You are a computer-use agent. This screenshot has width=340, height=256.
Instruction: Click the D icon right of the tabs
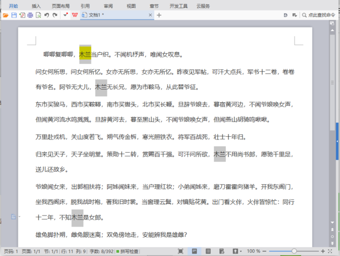[x=286, y=15]
